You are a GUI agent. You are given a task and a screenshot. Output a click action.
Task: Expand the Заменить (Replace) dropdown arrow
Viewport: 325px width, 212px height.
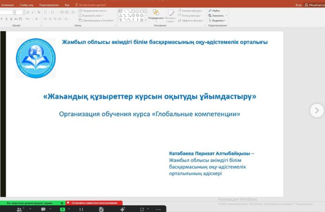pyautogui.click(x=226, y=16)
